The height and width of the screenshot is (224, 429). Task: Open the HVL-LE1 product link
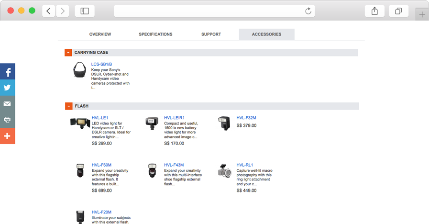click(x=100, y=118)
